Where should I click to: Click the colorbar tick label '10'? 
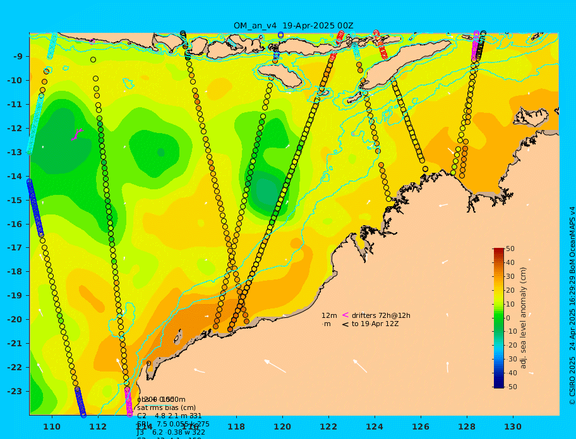pyautogui.click(x=510, y=305)
